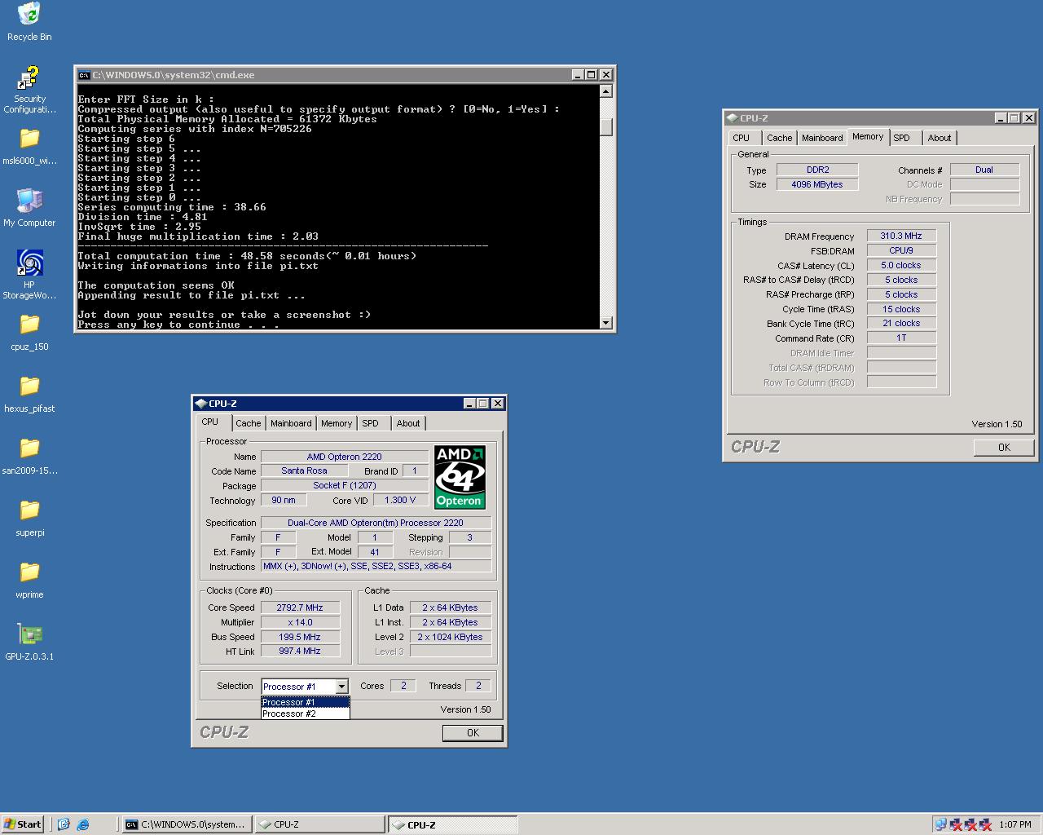Open the Processor selection dropdown arrow

point(342,687)
